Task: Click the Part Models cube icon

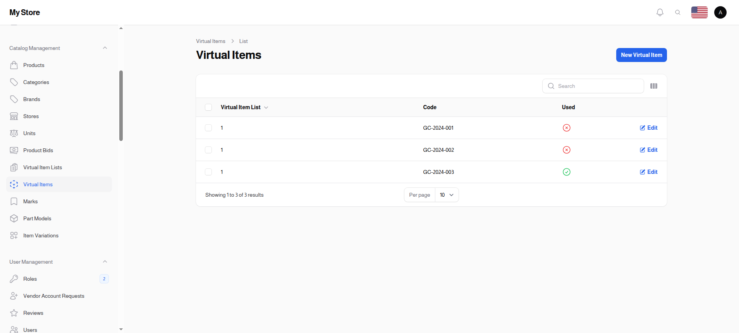Action: click(x=14, y=218)
